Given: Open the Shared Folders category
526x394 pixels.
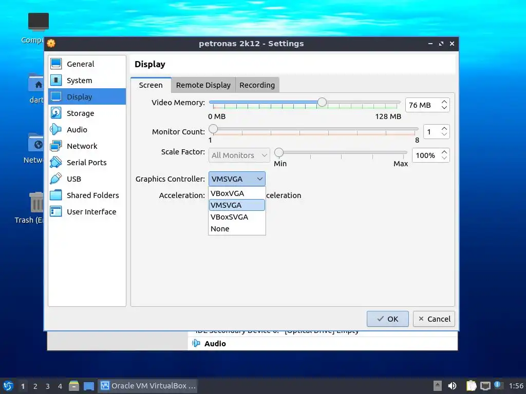Looking at the screenshot, I should 87,195.
